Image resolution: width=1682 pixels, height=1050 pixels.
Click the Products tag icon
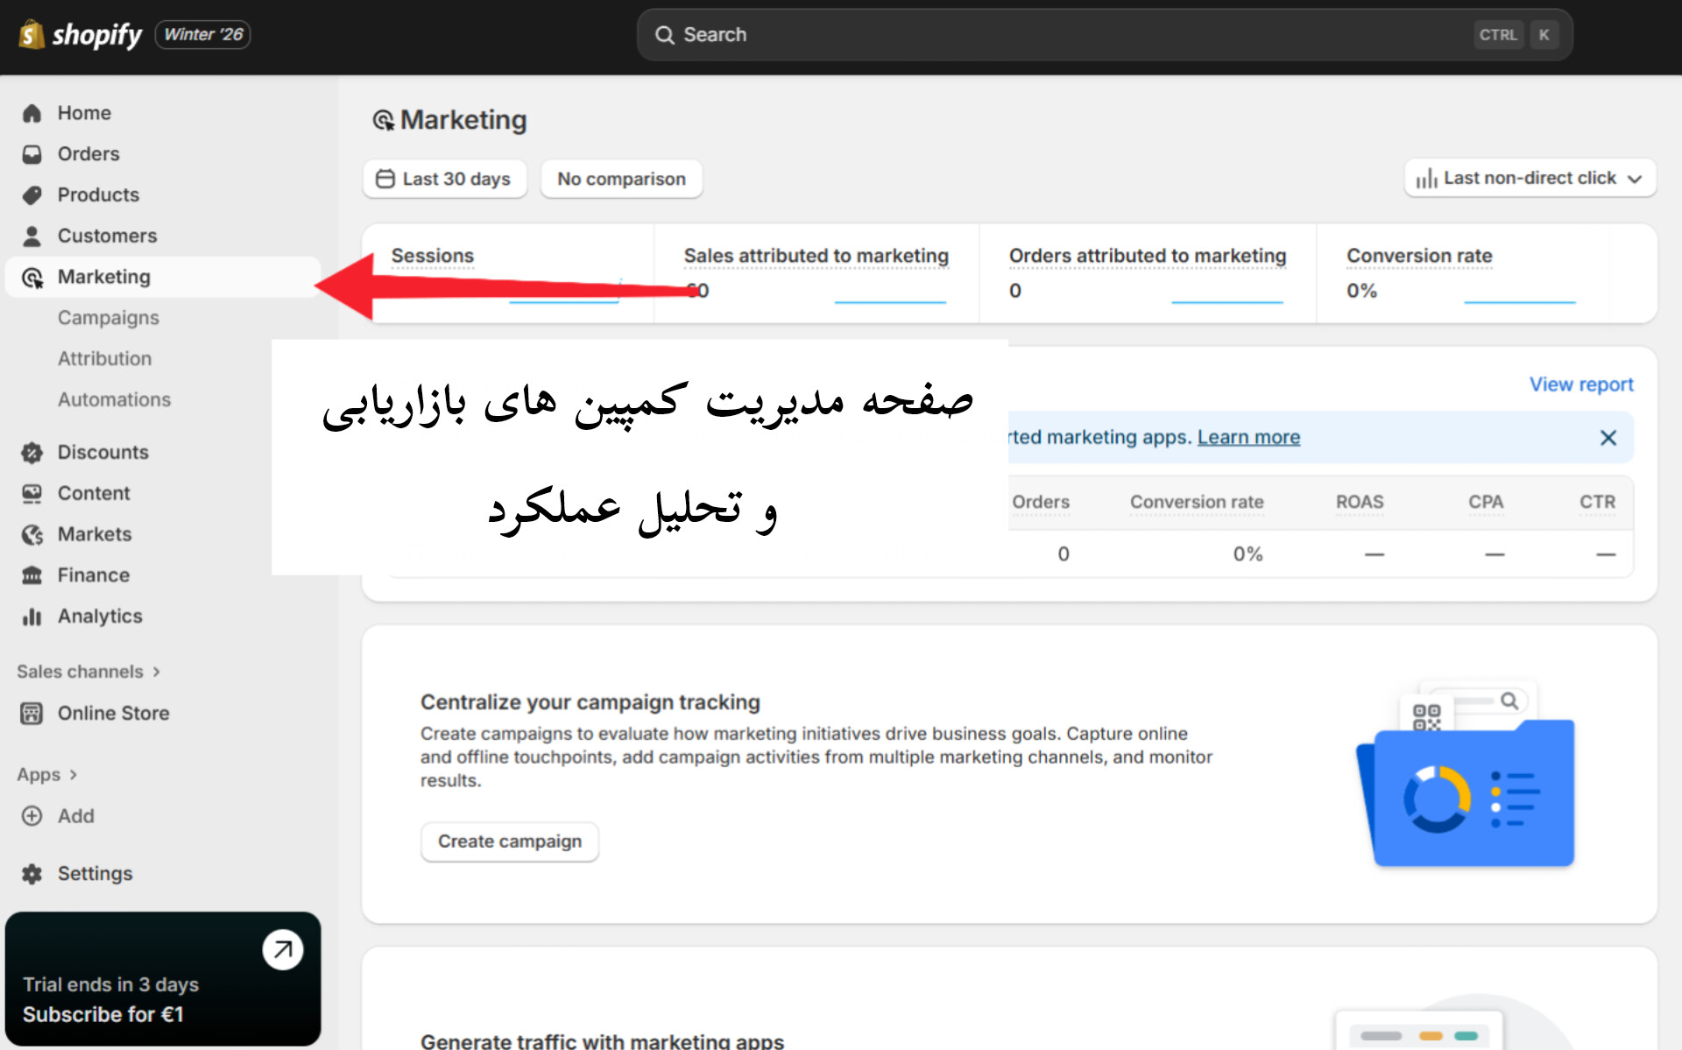tap(32, 195)
